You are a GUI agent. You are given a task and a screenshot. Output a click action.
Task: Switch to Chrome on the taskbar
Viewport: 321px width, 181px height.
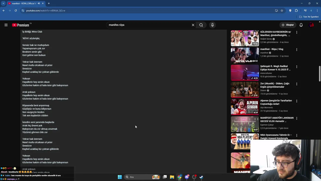179,177
